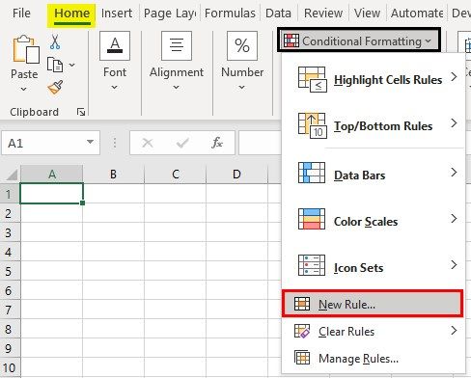Open the Number percent group icon
This screenshot has width=471, height=378.
(242, 46)
